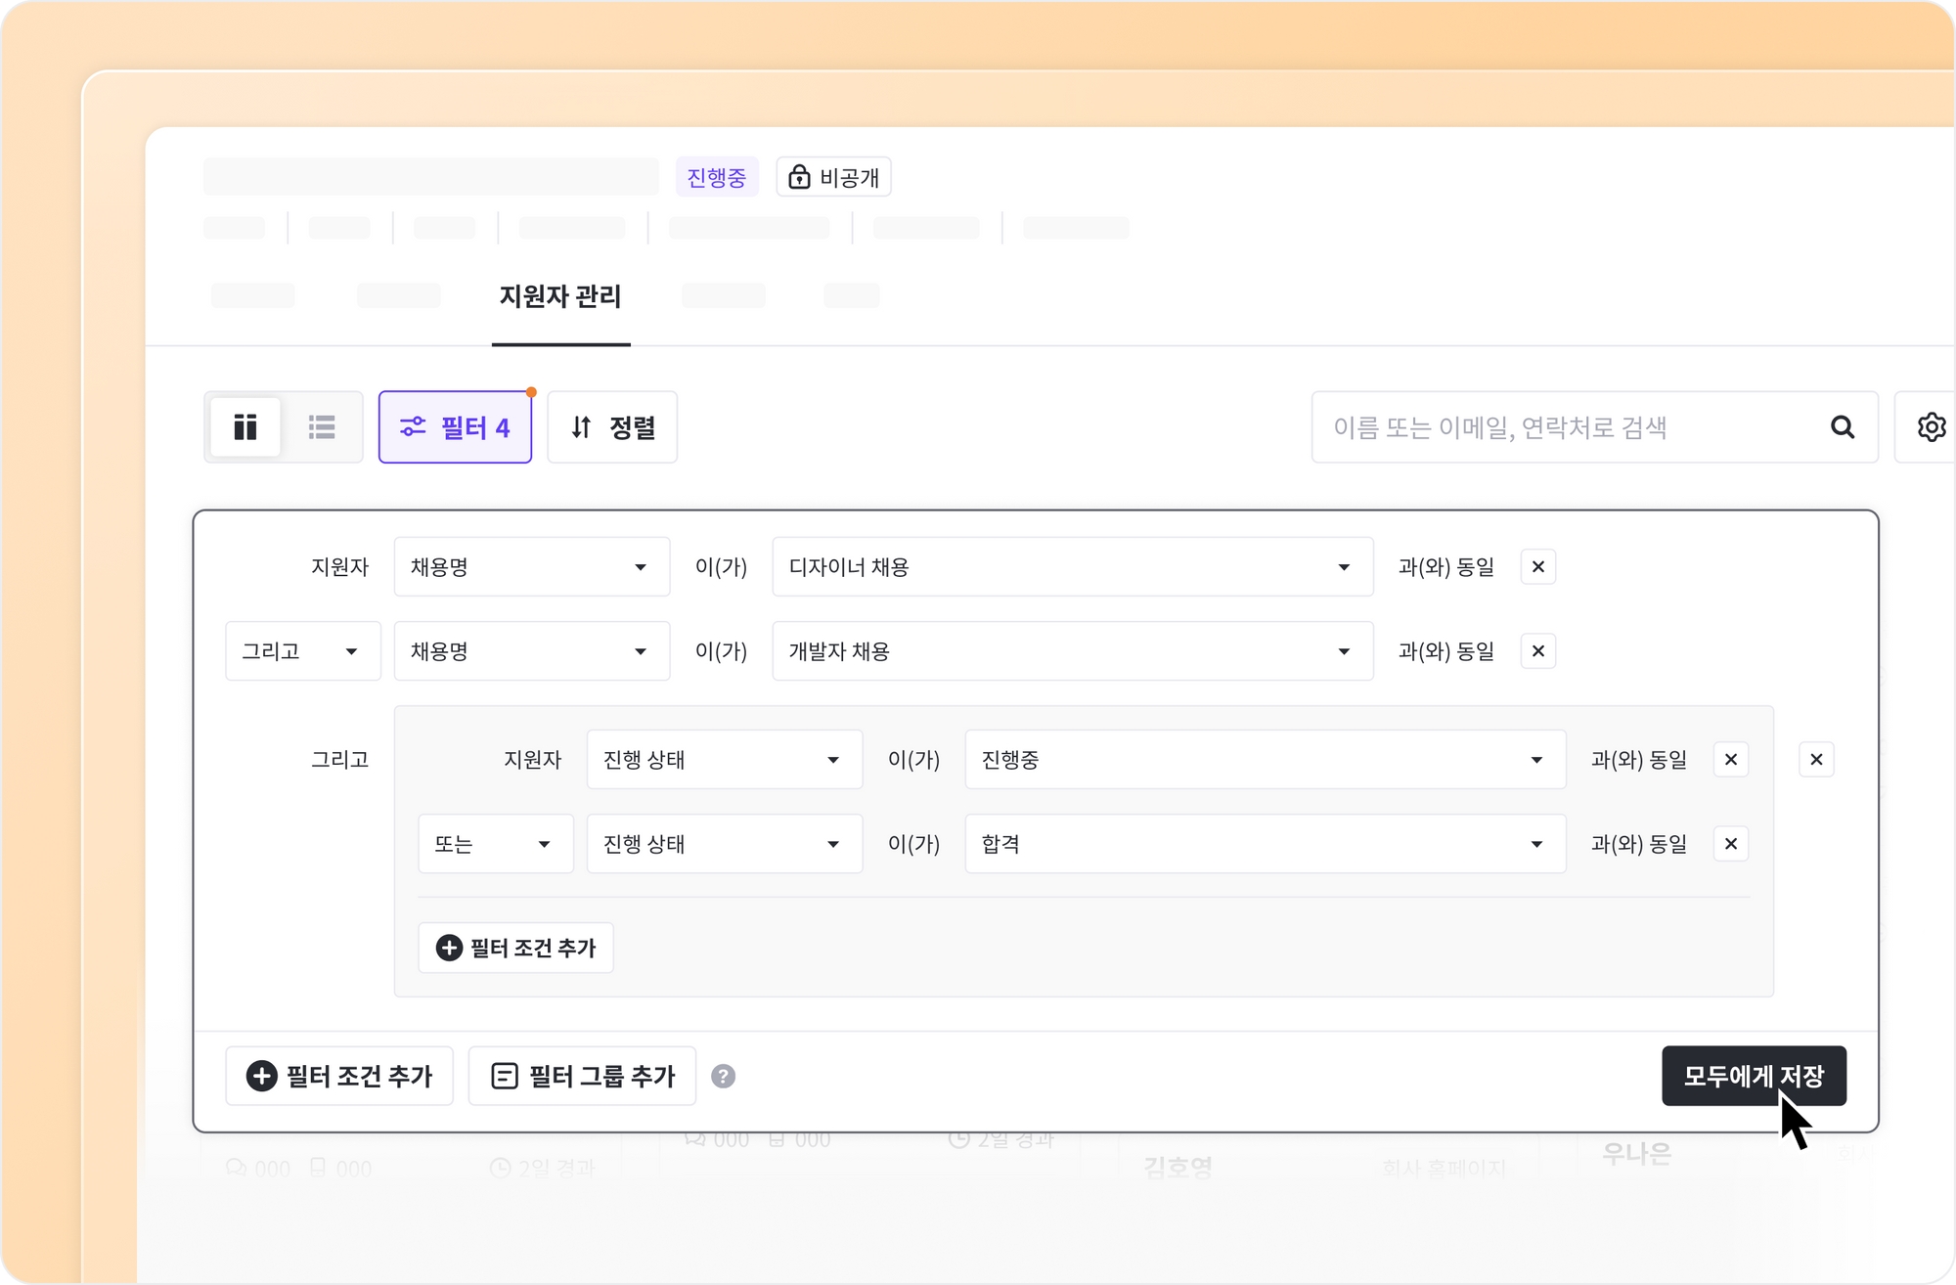Switch to kanban board view icon
The image size is (1956, 1285).
pos(245,427)
